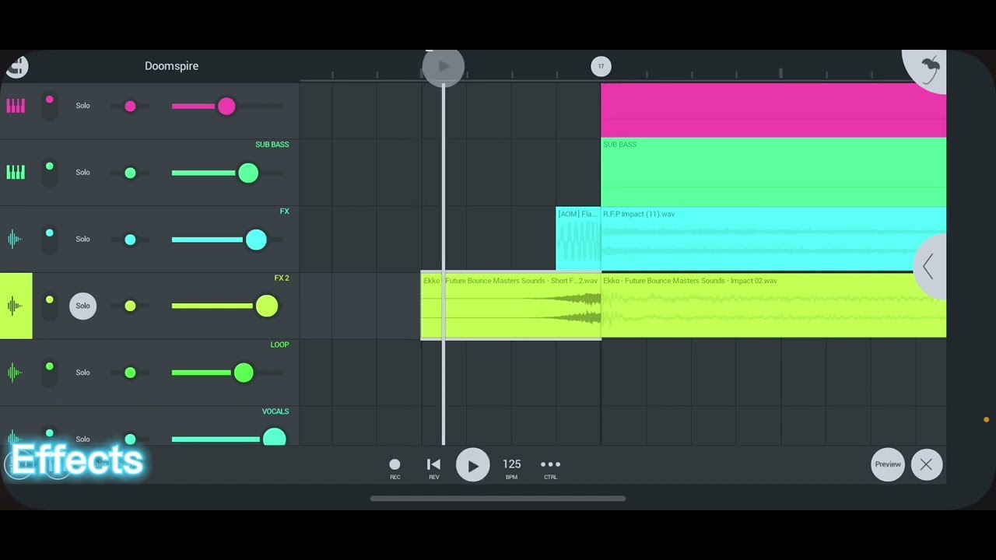Click the REV rewind button
Viewport: 996px width, 560px height.
pyautogui.click(x=433, y=467)
